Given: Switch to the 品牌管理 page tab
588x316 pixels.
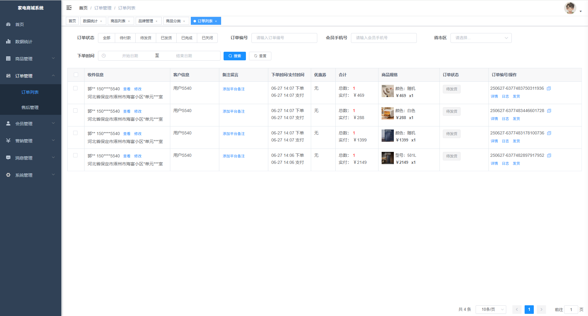Looking at the screenshot, I should pos(146,21).
